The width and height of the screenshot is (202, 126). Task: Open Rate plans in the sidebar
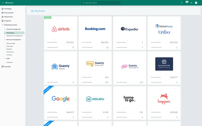pyautogui.click(x=10, y=46)
